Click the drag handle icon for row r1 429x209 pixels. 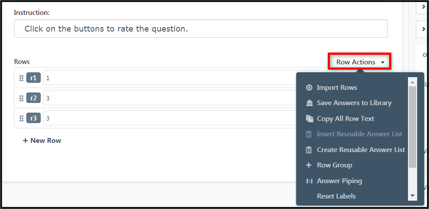[x=21, y=78]
